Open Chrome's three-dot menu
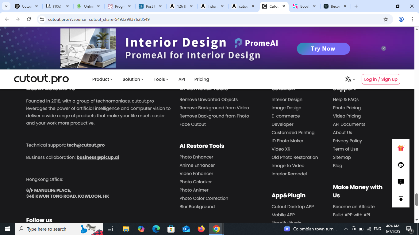 [x=412, y=19]
